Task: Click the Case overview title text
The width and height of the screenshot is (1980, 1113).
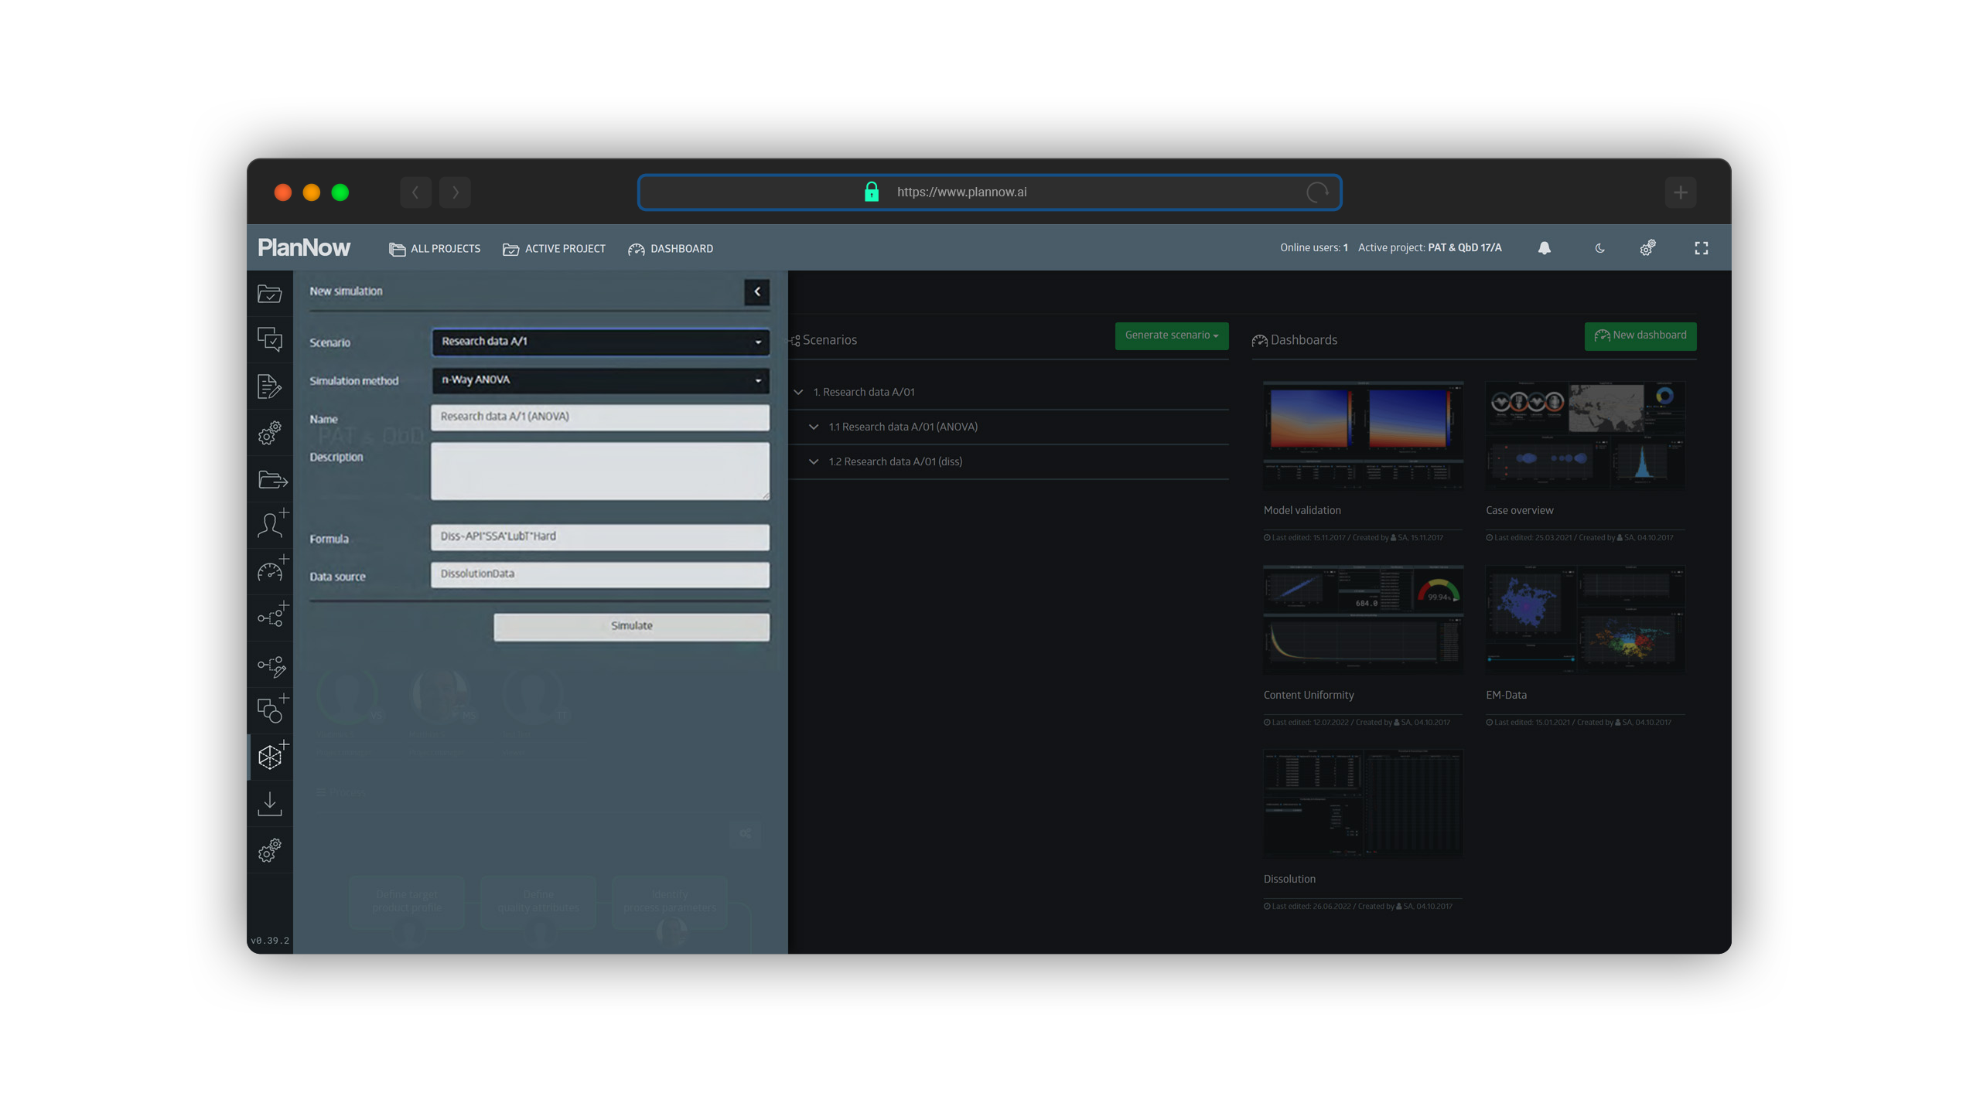Action: tap(1519, 511)
